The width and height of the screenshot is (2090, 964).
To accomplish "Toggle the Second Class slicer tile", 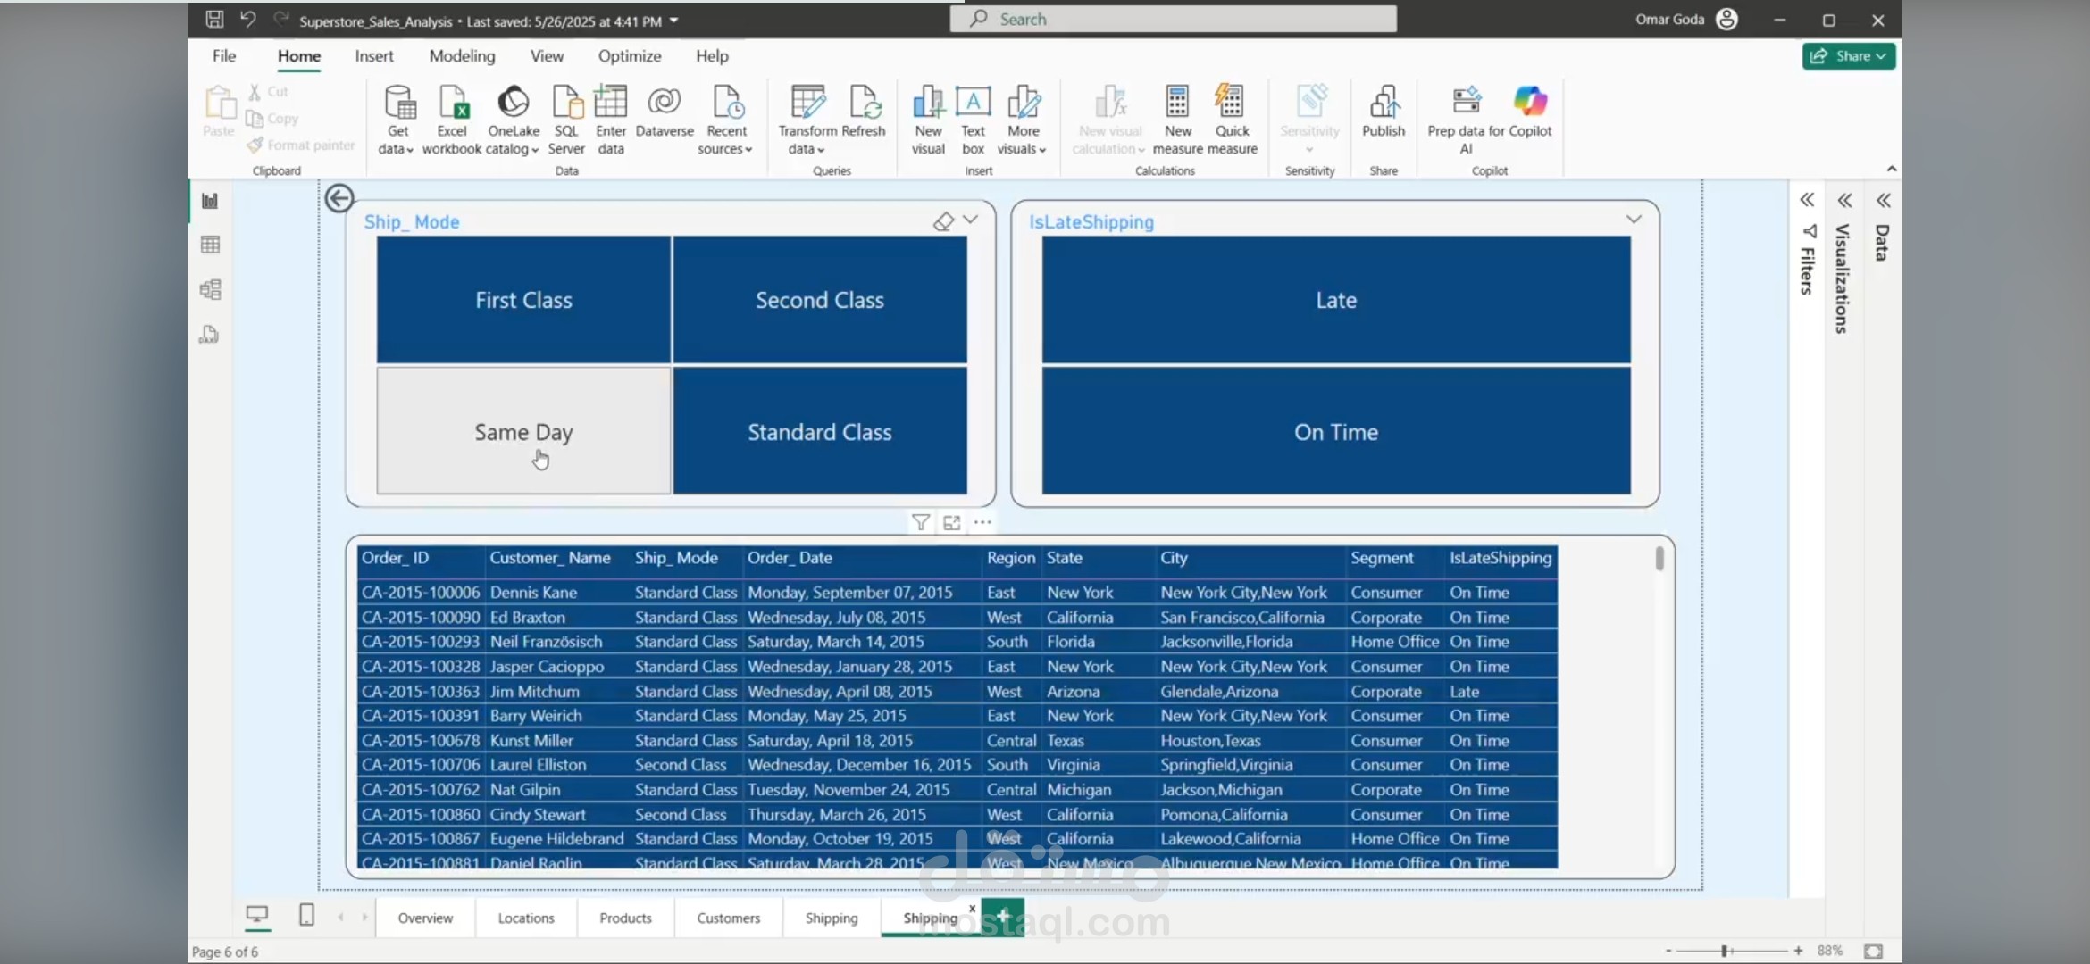I will point(820,300).
